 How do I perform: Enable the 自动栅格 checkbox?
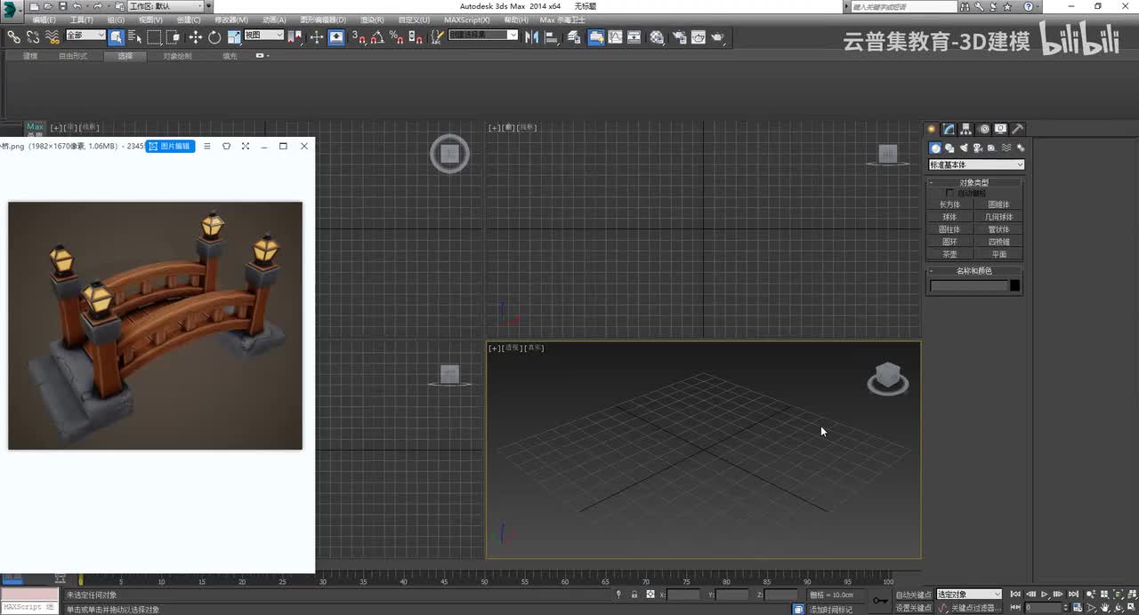[949, 193]
